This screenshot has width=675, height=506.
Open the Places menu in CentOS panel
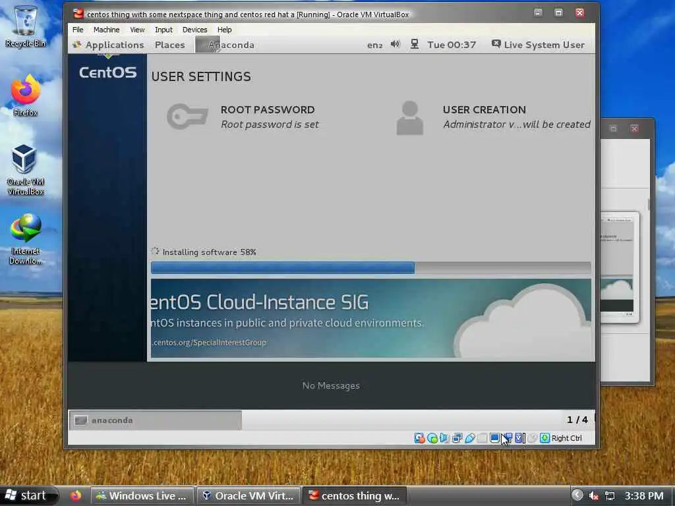click(169, 45)
